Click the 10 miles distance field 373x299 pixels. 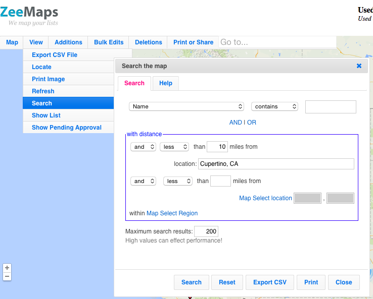point(217,147)
